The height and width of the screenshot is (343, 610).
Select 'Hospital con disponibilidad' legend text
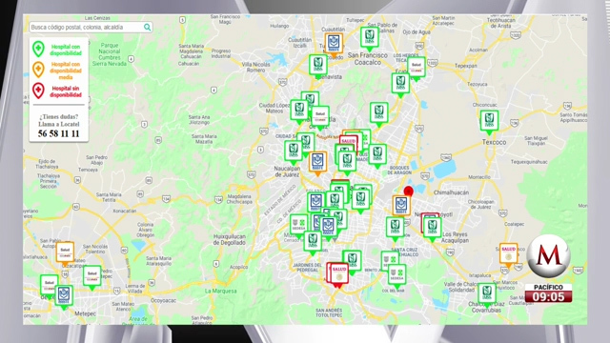pos(66,50)
